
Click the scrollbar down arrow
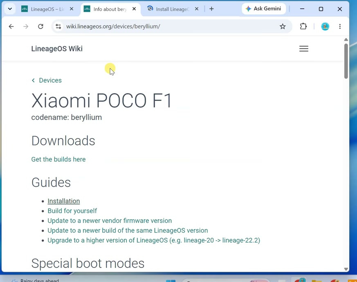(x=346, y=269)
